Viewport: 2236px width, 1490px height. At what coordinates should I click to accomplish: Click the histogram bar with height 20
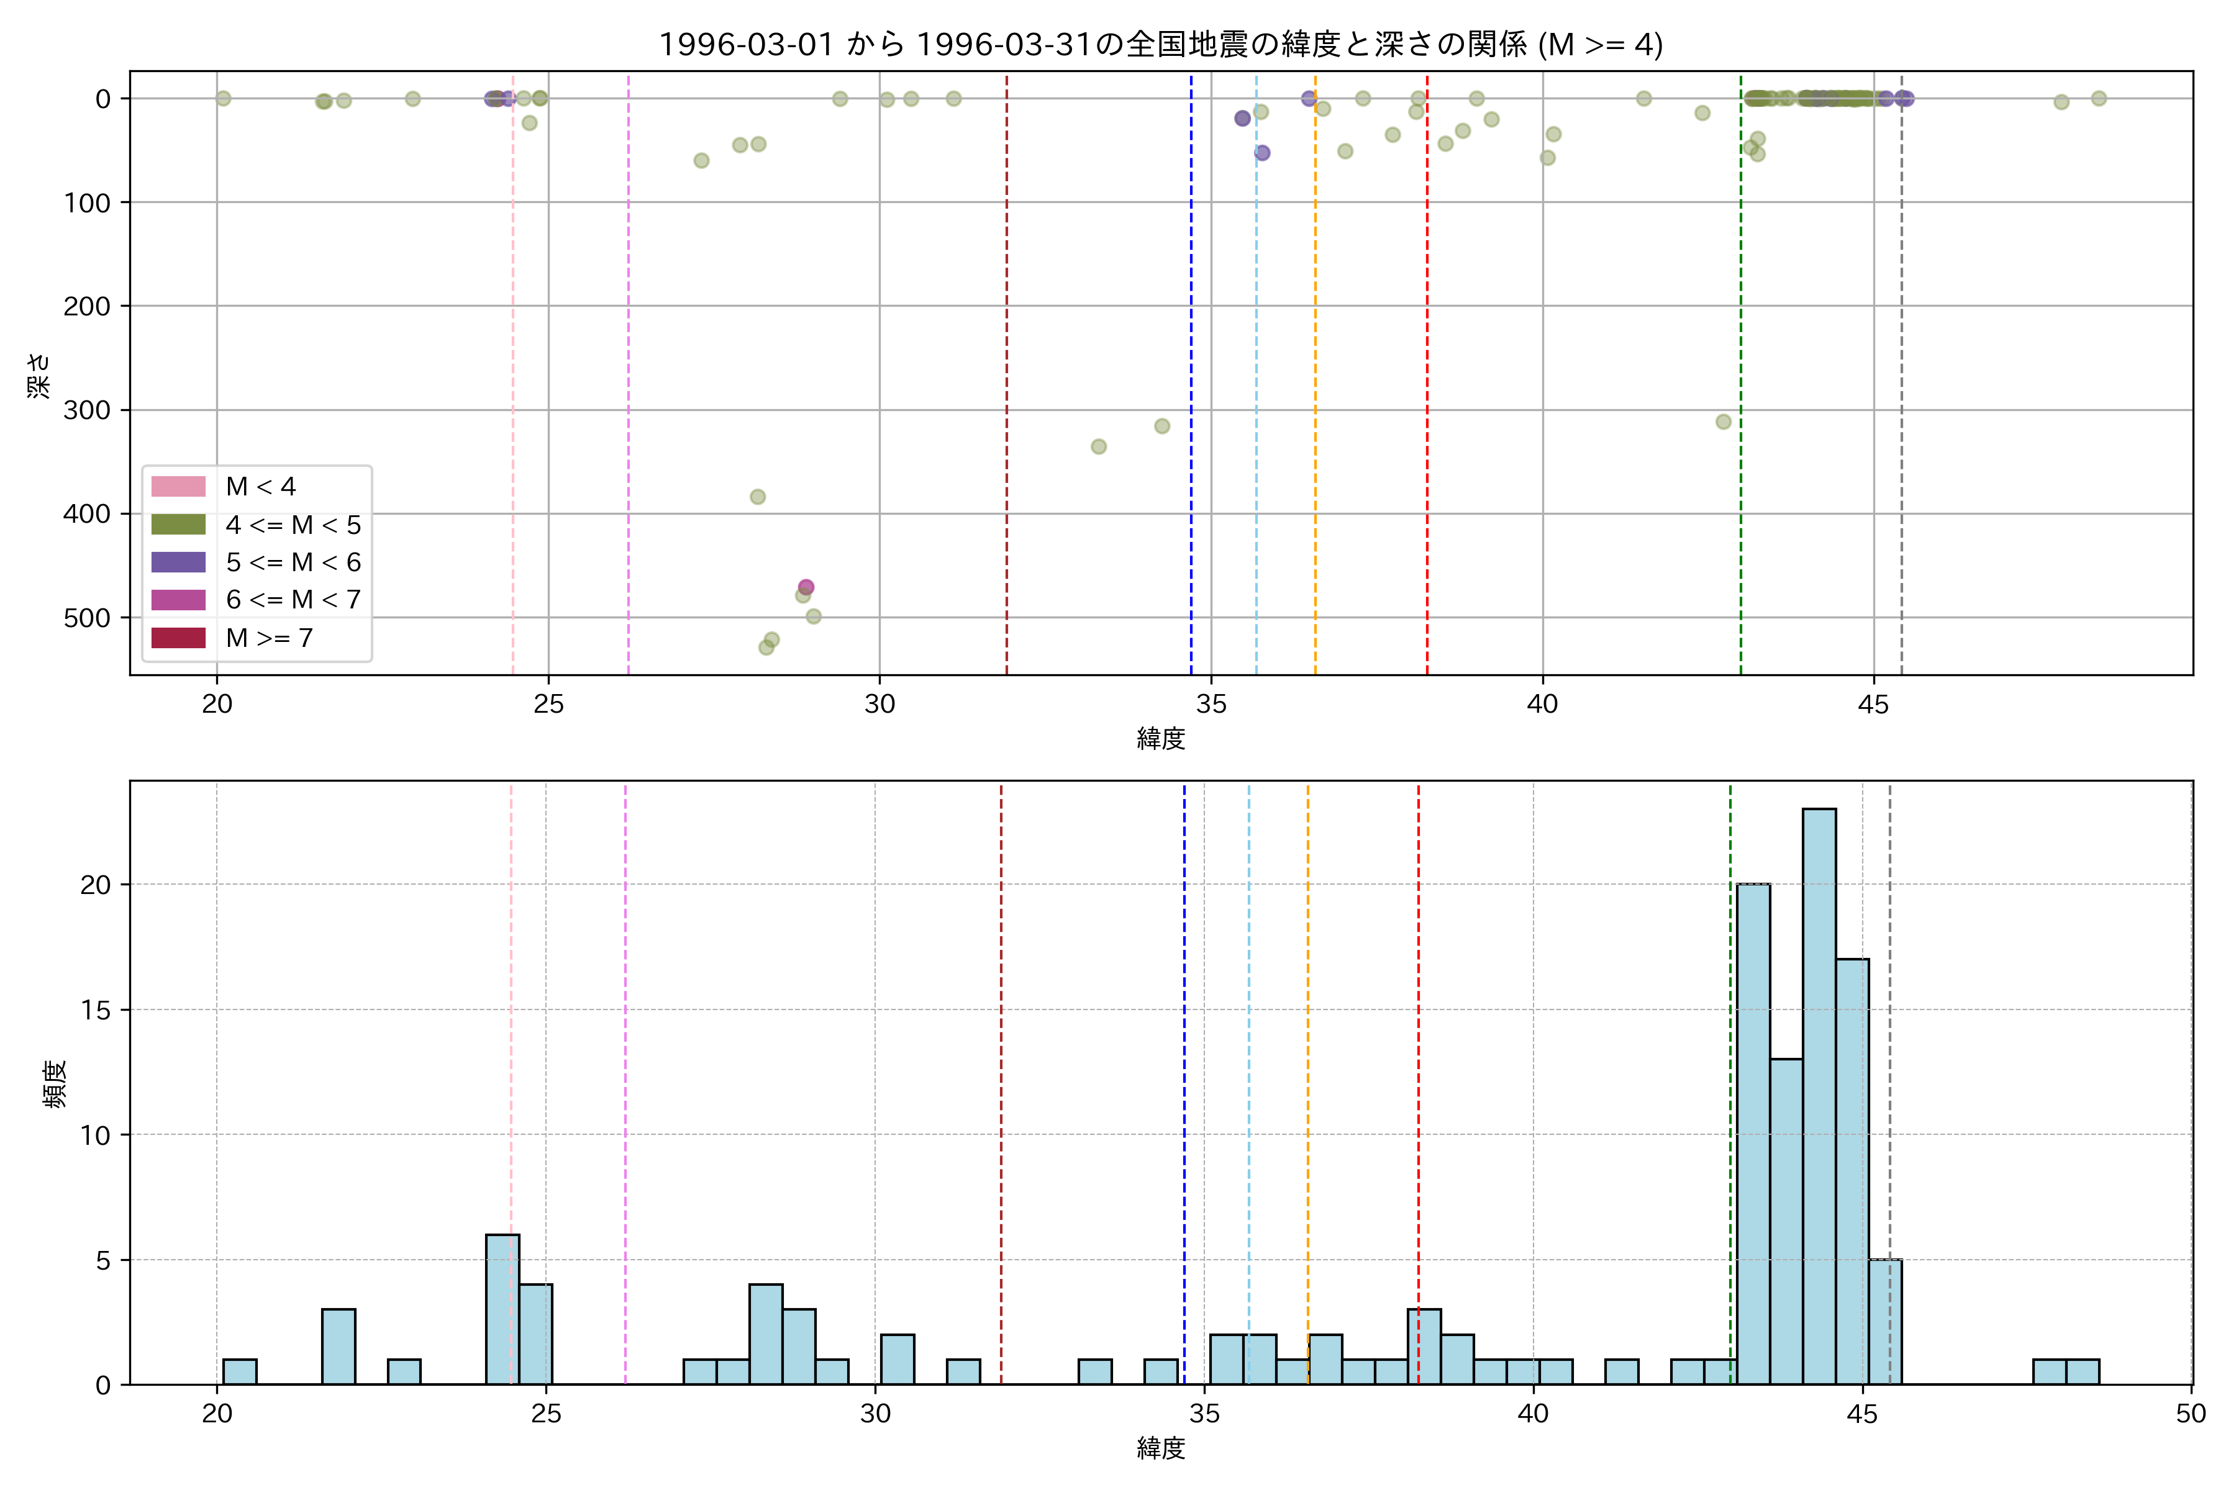tap(1753, 1134)
